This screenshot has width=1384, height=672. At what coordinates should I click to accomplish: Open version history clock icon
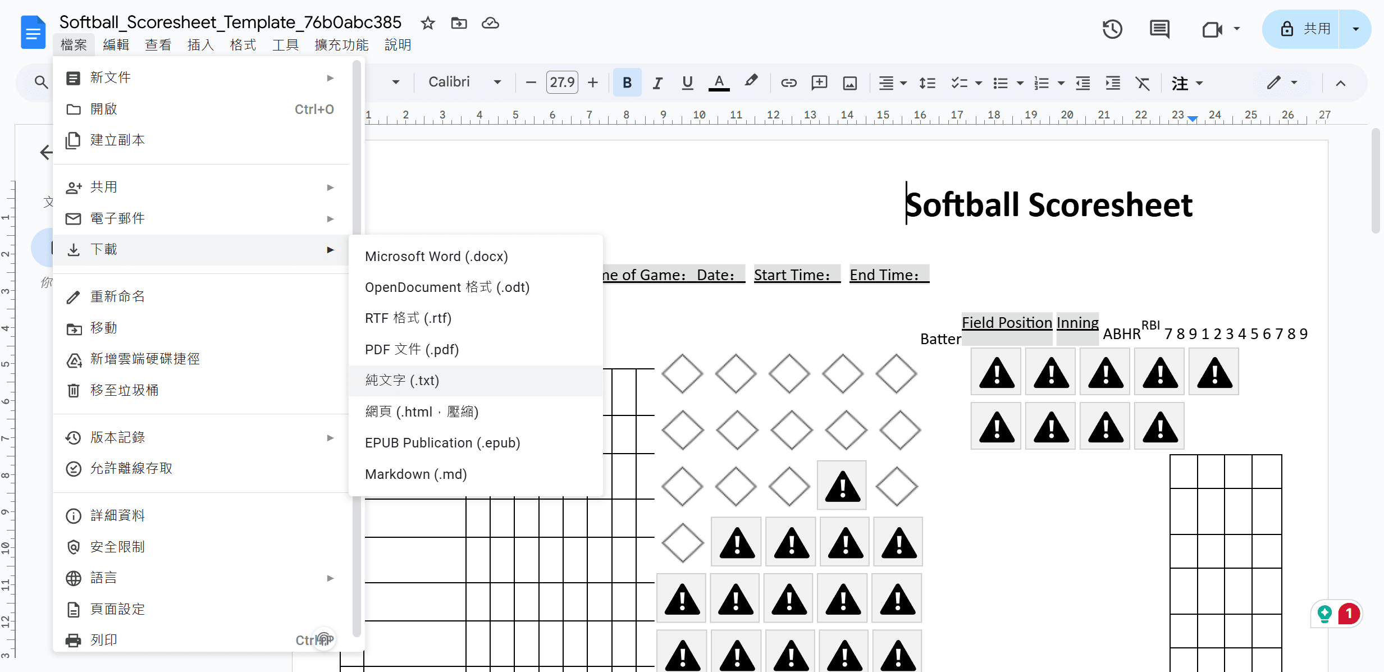point(1112,29)
